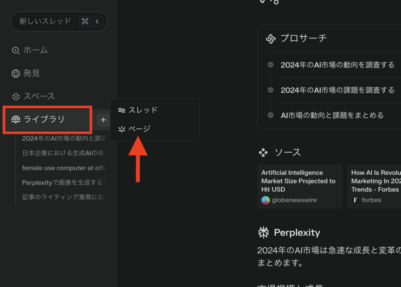Select スレッド from the popup menu
The width and height of the screenshot is (401, 287).
(x=140, y=110)
